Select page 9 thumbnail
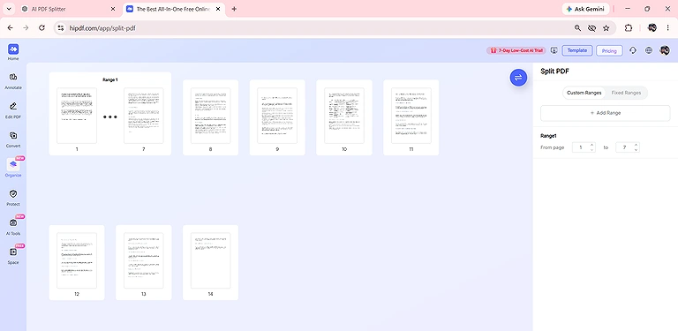Viewport: 678px width, 331px height. (x=277, y=116)
